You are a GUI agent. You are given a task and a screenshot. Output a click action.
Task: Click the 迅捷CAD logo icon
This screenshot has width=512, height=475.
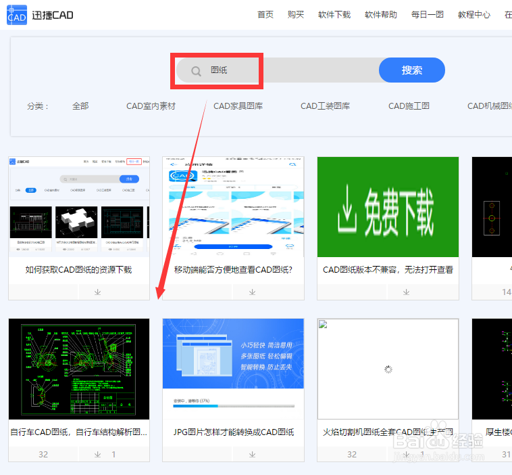coord(17,15)
